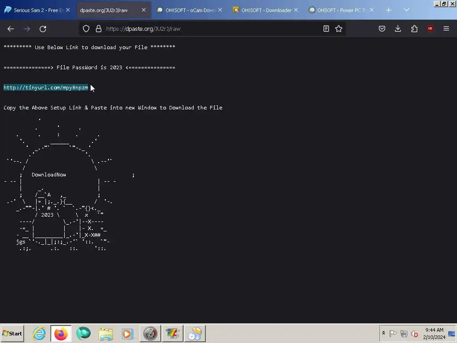This screenshot has width=457, height=343.
Task: Open Windows Explorer folder on taskbar
Action: coord(105,334)
